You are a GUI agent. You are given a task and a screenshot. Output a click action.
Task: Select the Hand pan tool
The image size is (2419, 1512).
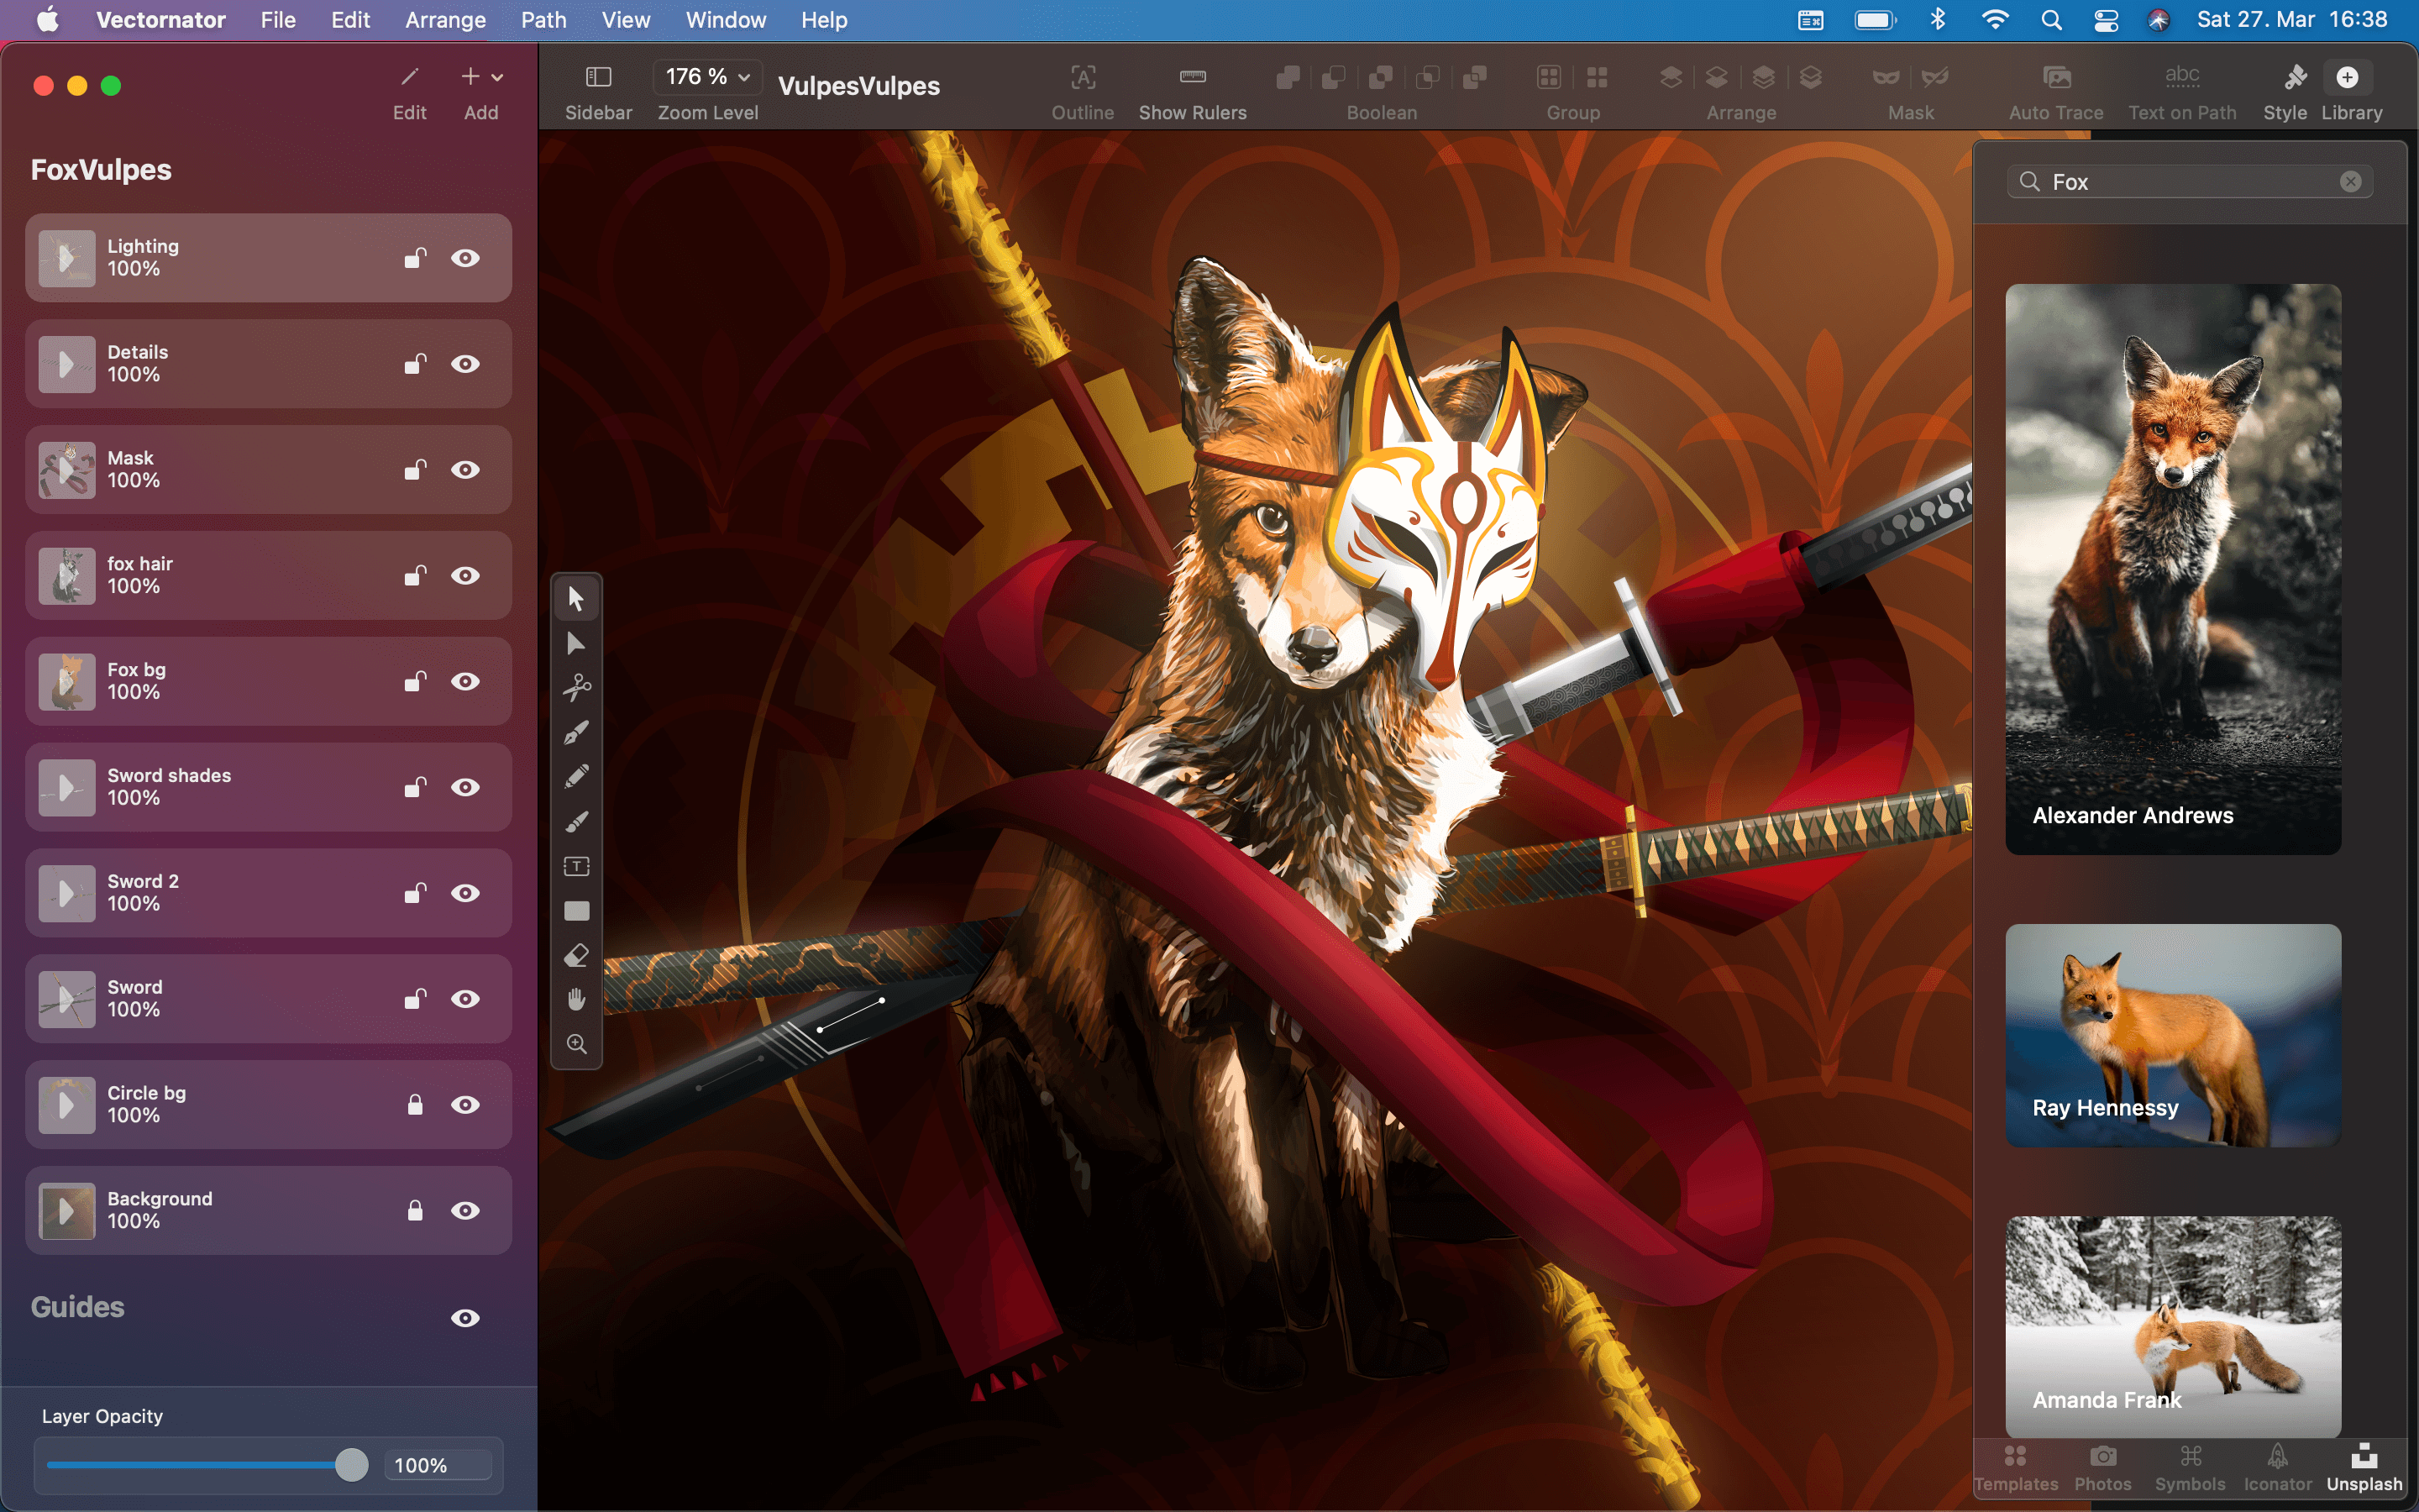point(575,1000)
